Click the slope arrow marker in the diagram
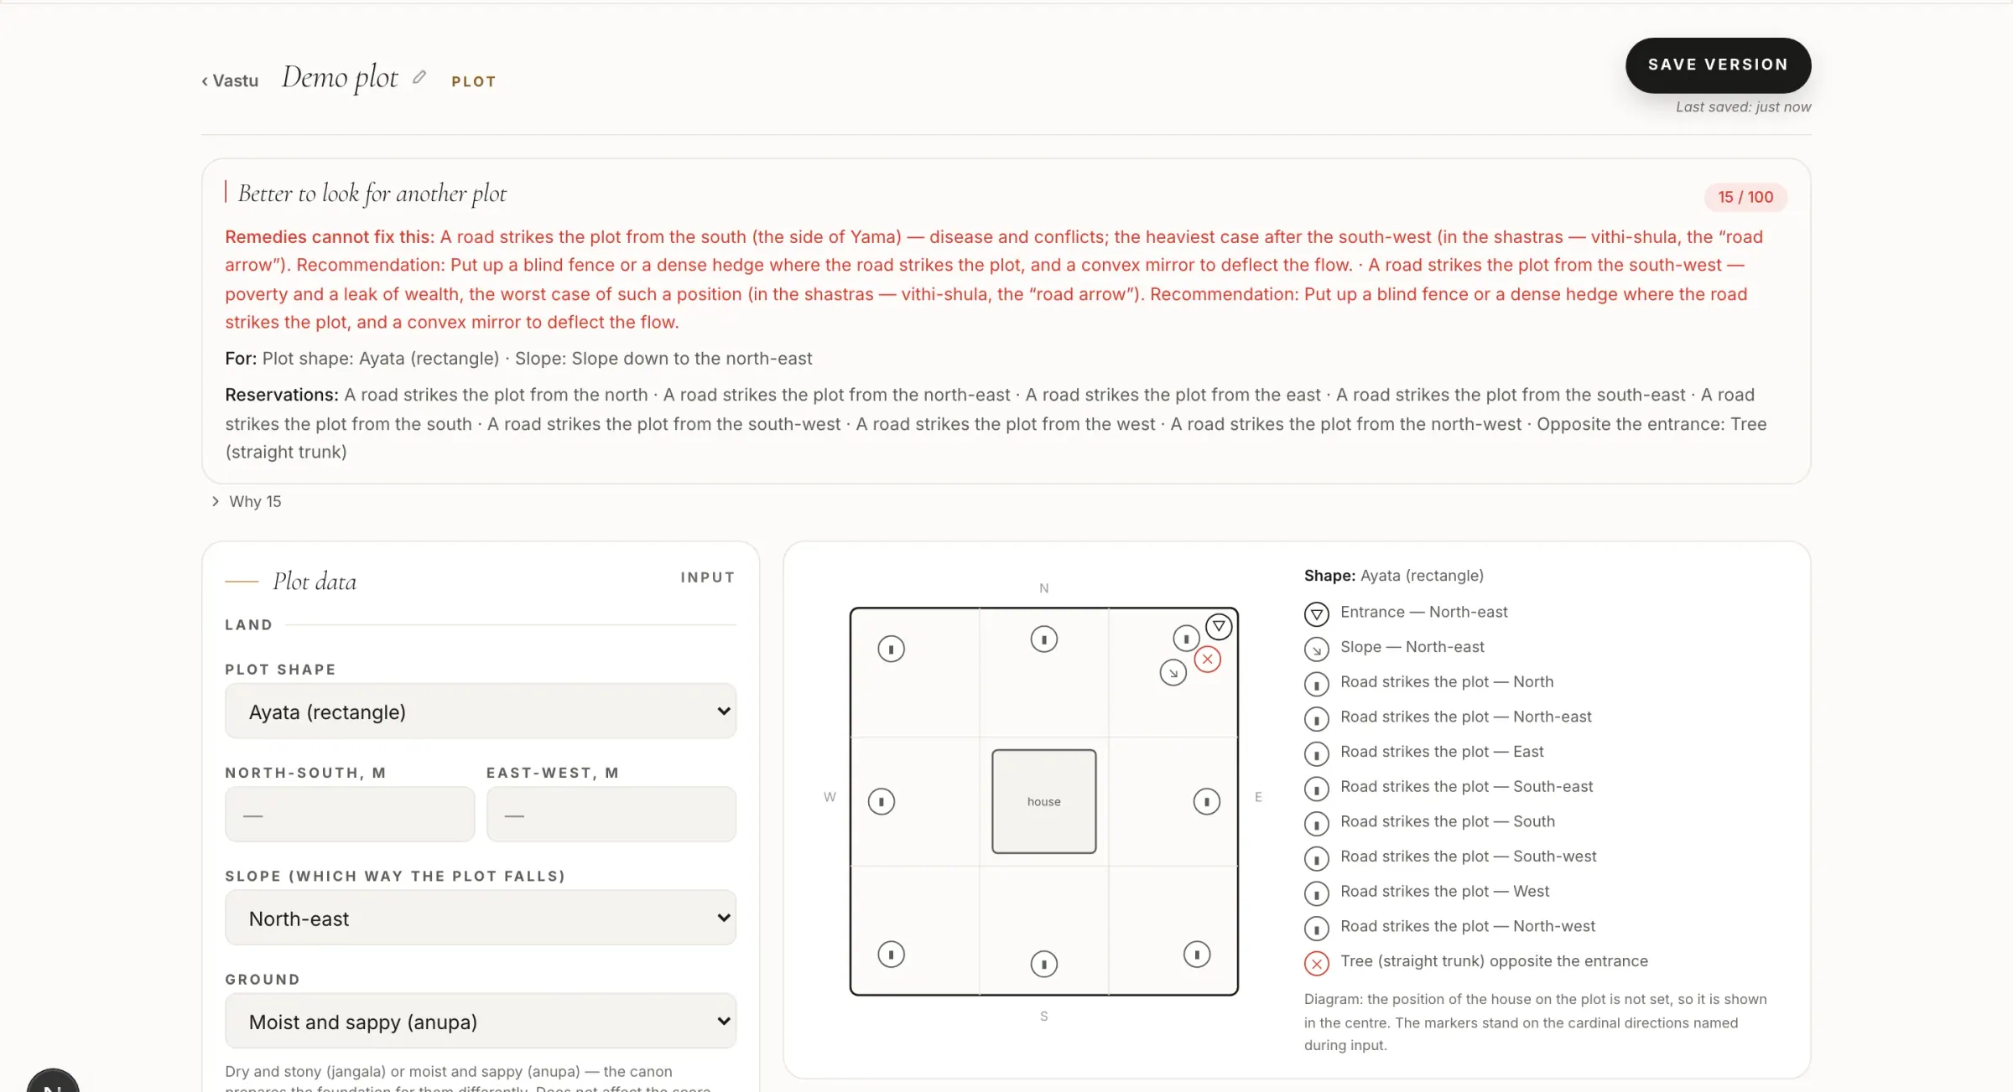The height and width of the screenshot is (1092, 2013). point(1173,672)
